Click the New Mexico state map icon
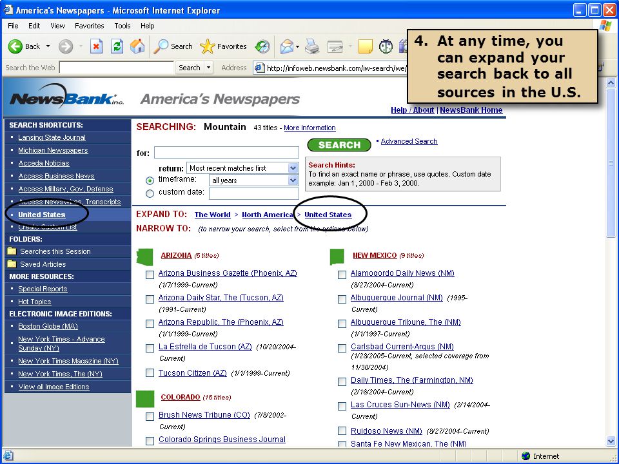Image resolution: width=619 pixels, height=464 pixels. (337, 257)
